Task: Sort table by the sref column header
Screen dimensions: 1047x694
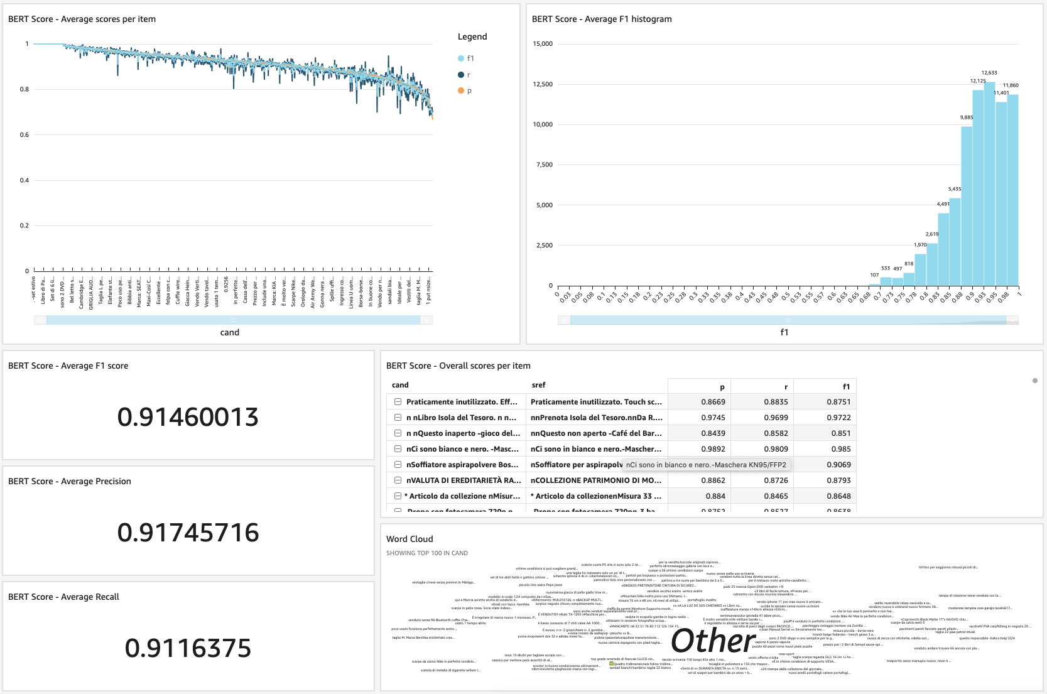Action: 538,385
